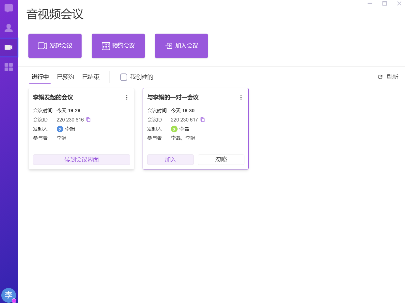Click the 李 user avatar at bottom left
The image size is (405, 303).
(8, 295)
